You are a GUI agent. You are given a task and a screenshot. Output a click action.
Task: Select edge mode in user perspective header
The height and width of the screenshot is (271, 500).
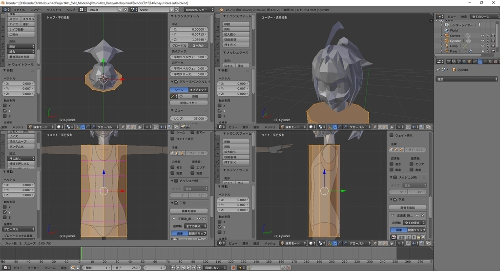(380, 127)
